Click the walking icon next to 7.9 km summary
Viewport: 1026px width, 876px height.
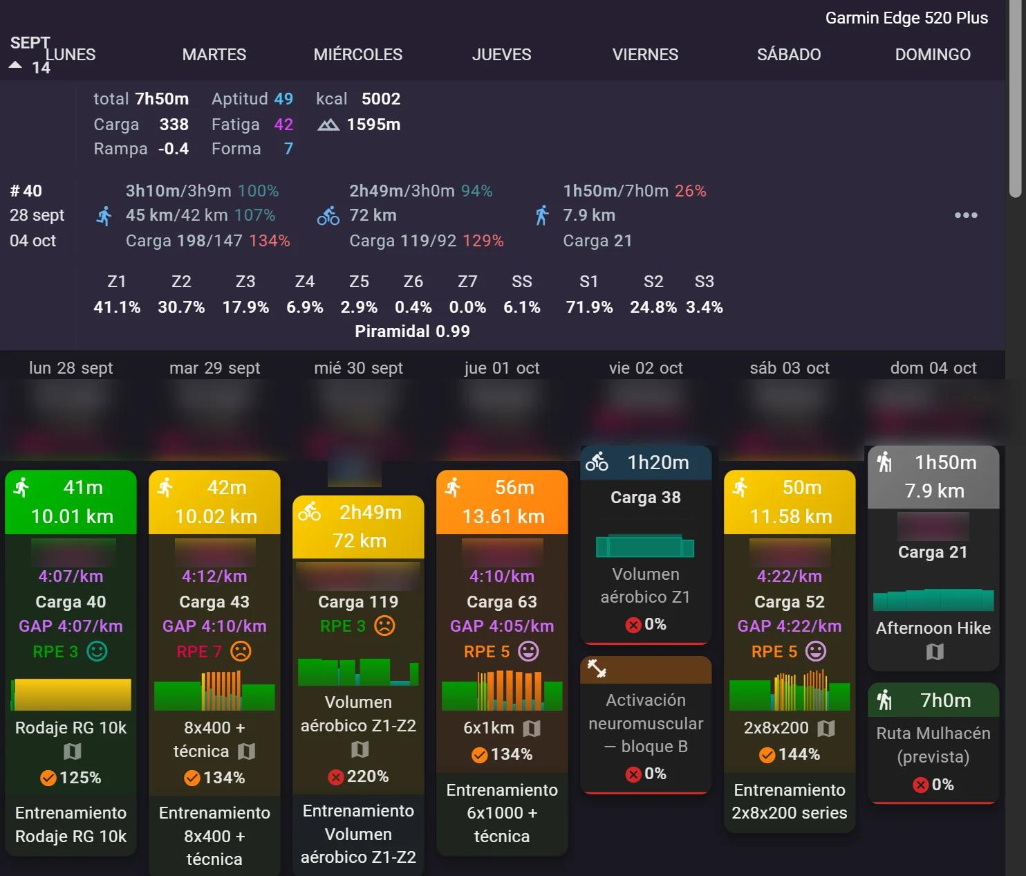[x=542, y=215]
